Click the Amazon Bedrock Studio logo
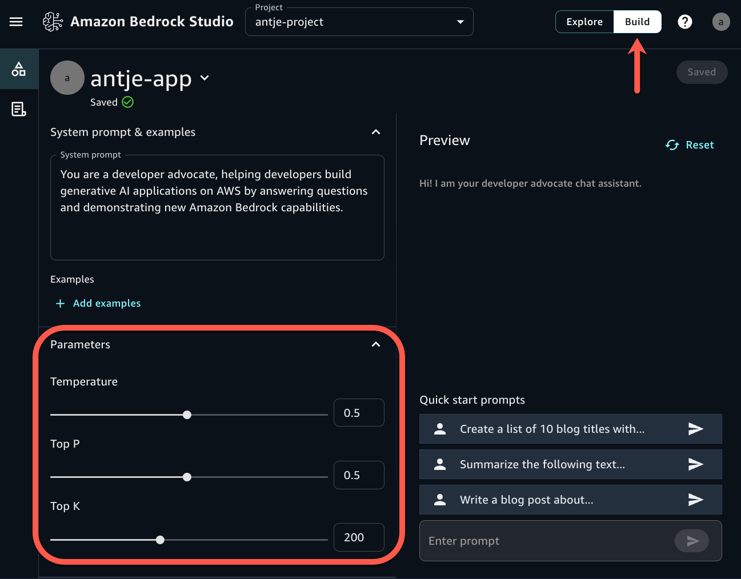The image size is (741, 579). (x=53, y=21)
